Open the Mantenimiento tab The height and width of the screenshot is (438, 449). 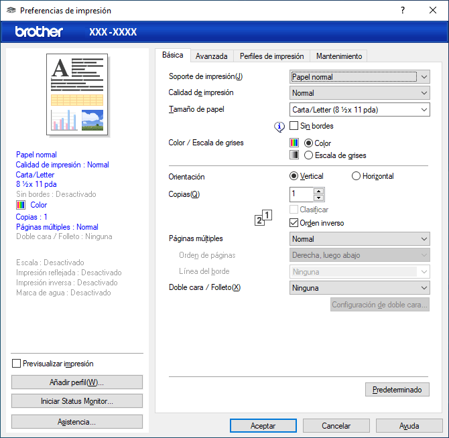pyautogui.click(x=338, y=56)
